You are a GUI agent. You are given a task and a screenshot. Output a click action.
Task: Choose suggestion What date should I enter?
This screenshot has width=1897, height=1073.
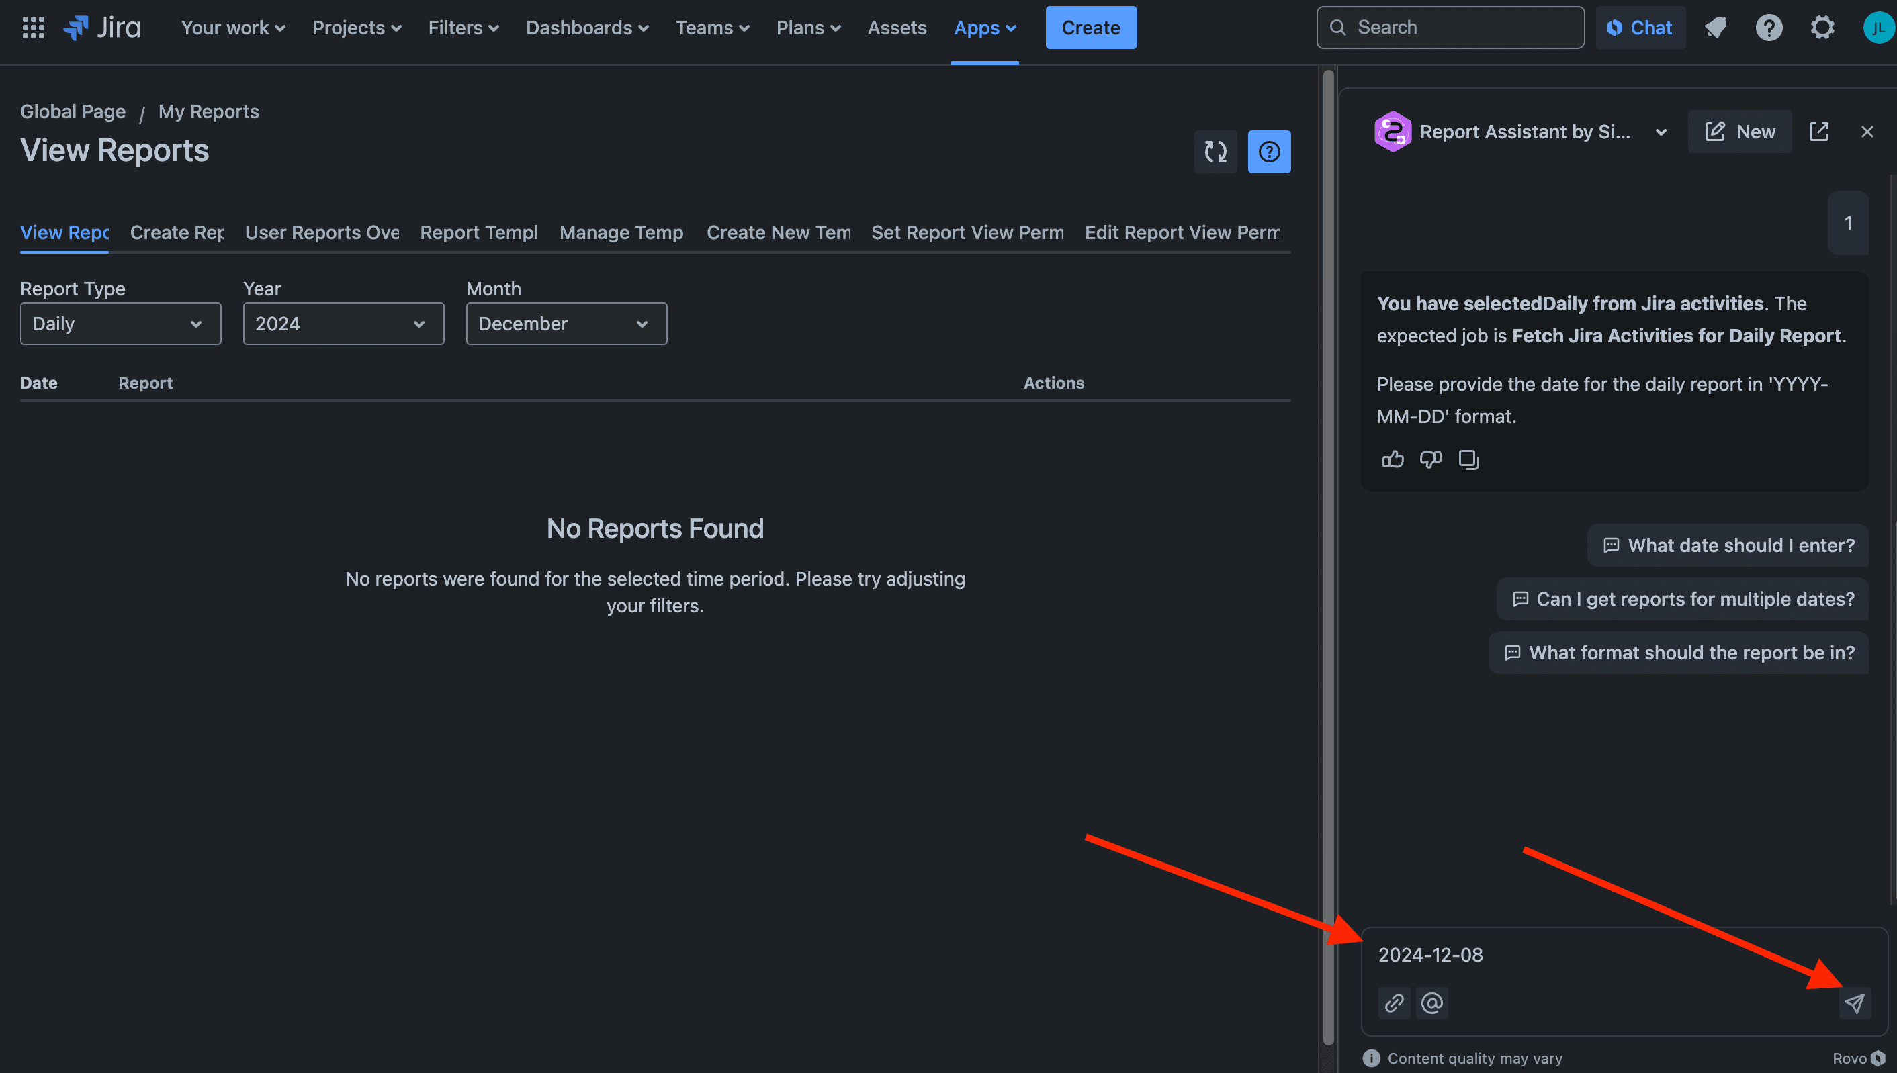click(1728, 545)
